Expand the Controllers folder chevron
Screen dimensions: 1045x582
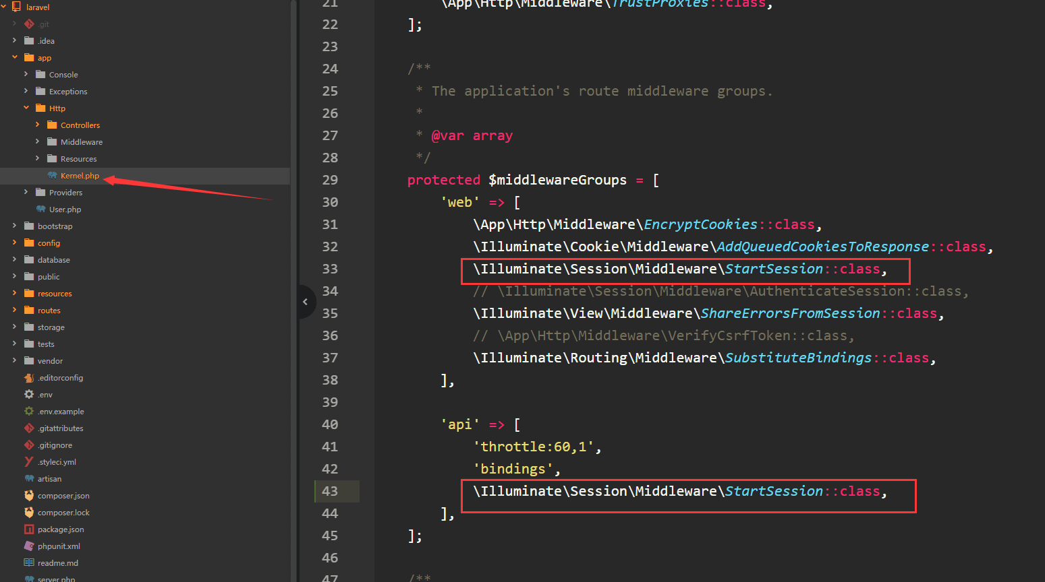click(37, 125)
